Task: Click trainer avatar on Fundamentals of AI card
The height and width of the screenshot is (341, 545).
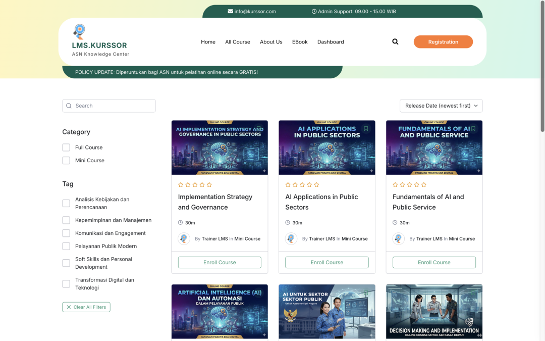Action: point(399,238)
